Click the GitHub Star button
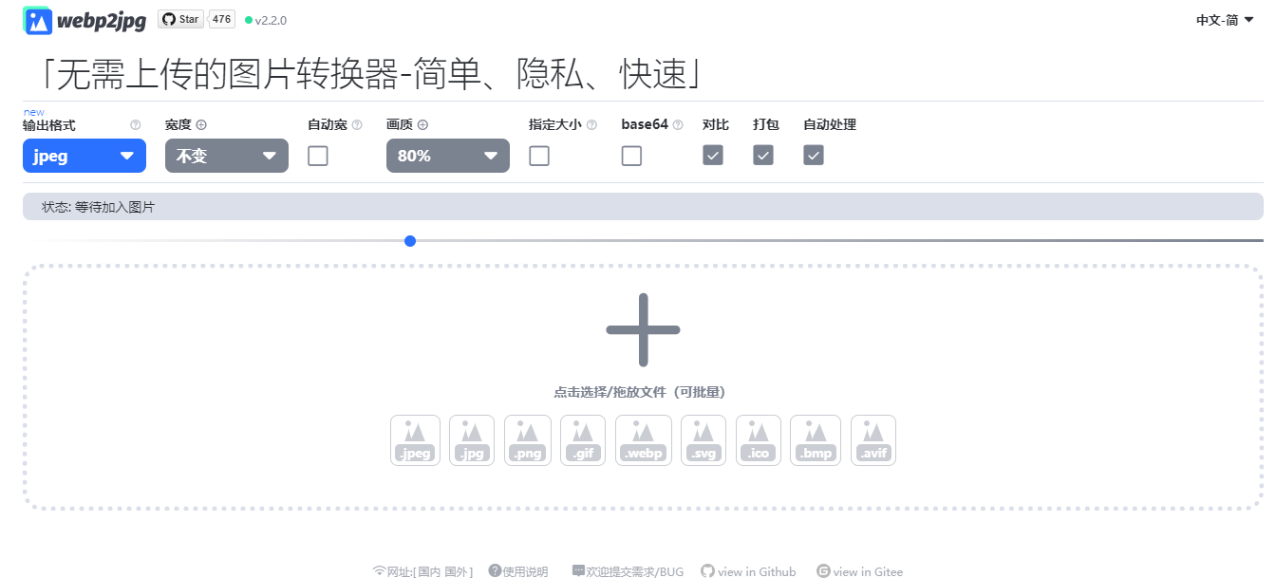The image size is (1276, 578). [180, 17]
